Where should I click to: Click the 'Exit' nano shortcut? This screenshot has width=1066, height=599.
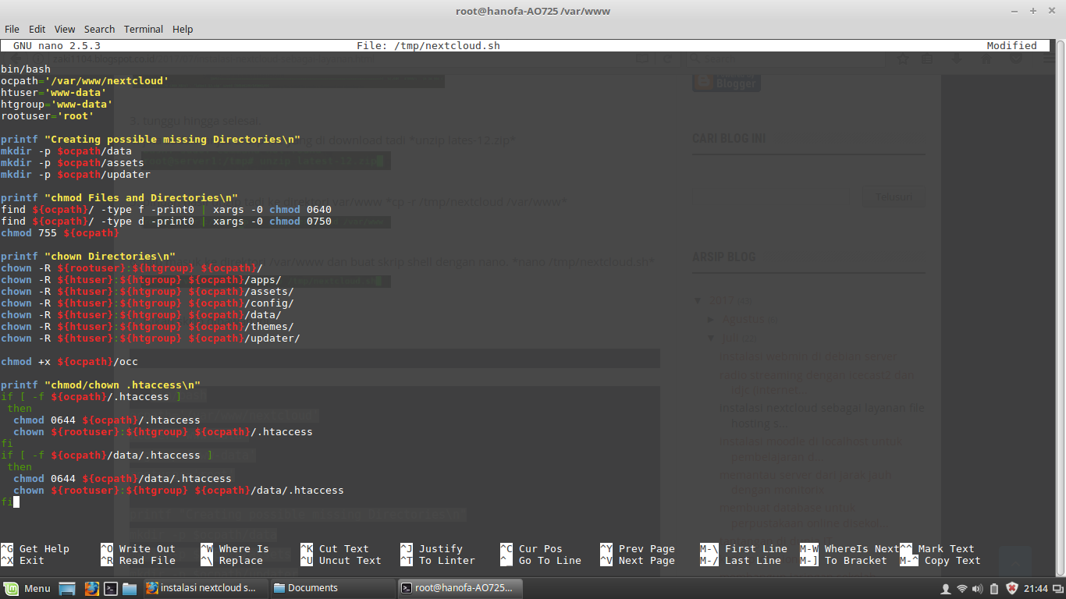23,560
